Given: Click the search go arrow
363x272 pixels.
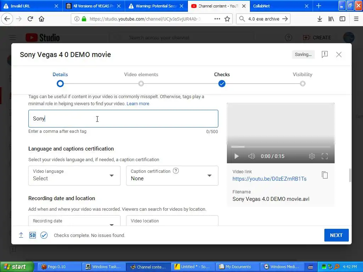Looking at the screenshot, I should 285,19.
